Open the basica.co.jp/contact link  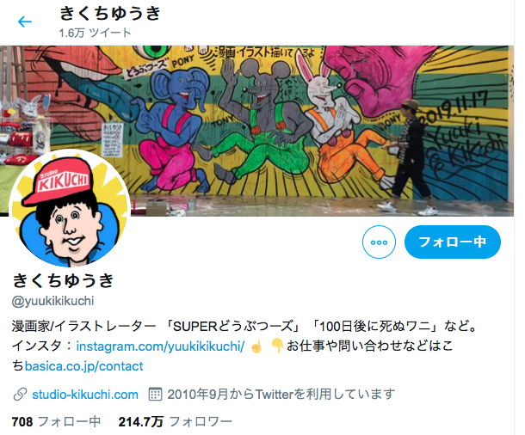click(83, 366)
